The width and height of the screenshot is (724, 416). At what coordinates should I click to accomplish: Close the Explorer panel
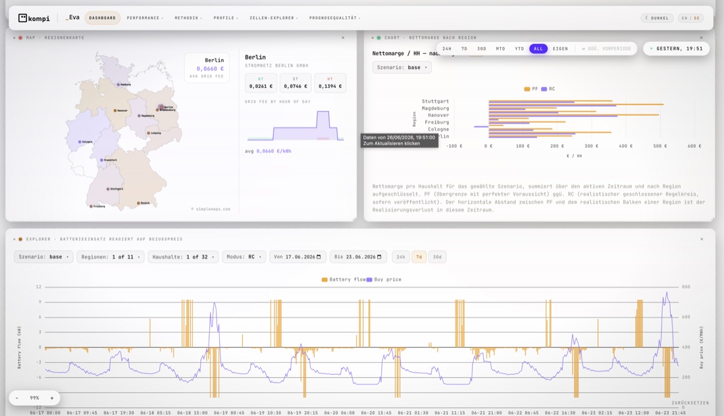point(702,239)
